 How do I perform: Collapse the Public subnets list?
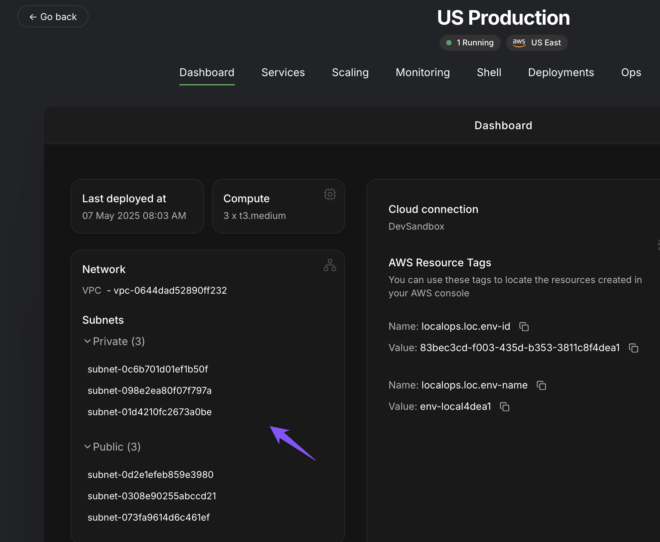(88, 447)
